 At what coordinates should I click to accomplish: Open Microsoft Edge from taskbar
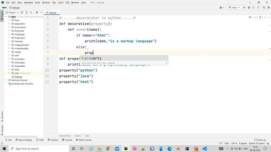169,149
